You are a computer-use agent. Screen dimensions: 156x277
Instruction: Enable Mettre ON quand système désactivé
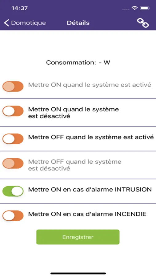[13, 111]
